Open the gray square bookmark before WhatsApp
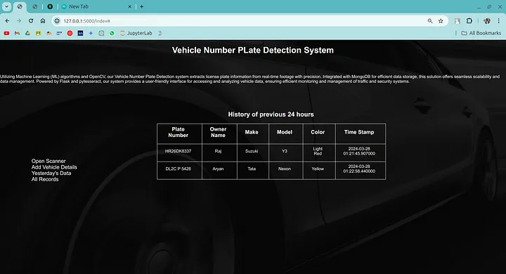 [101, 33]
